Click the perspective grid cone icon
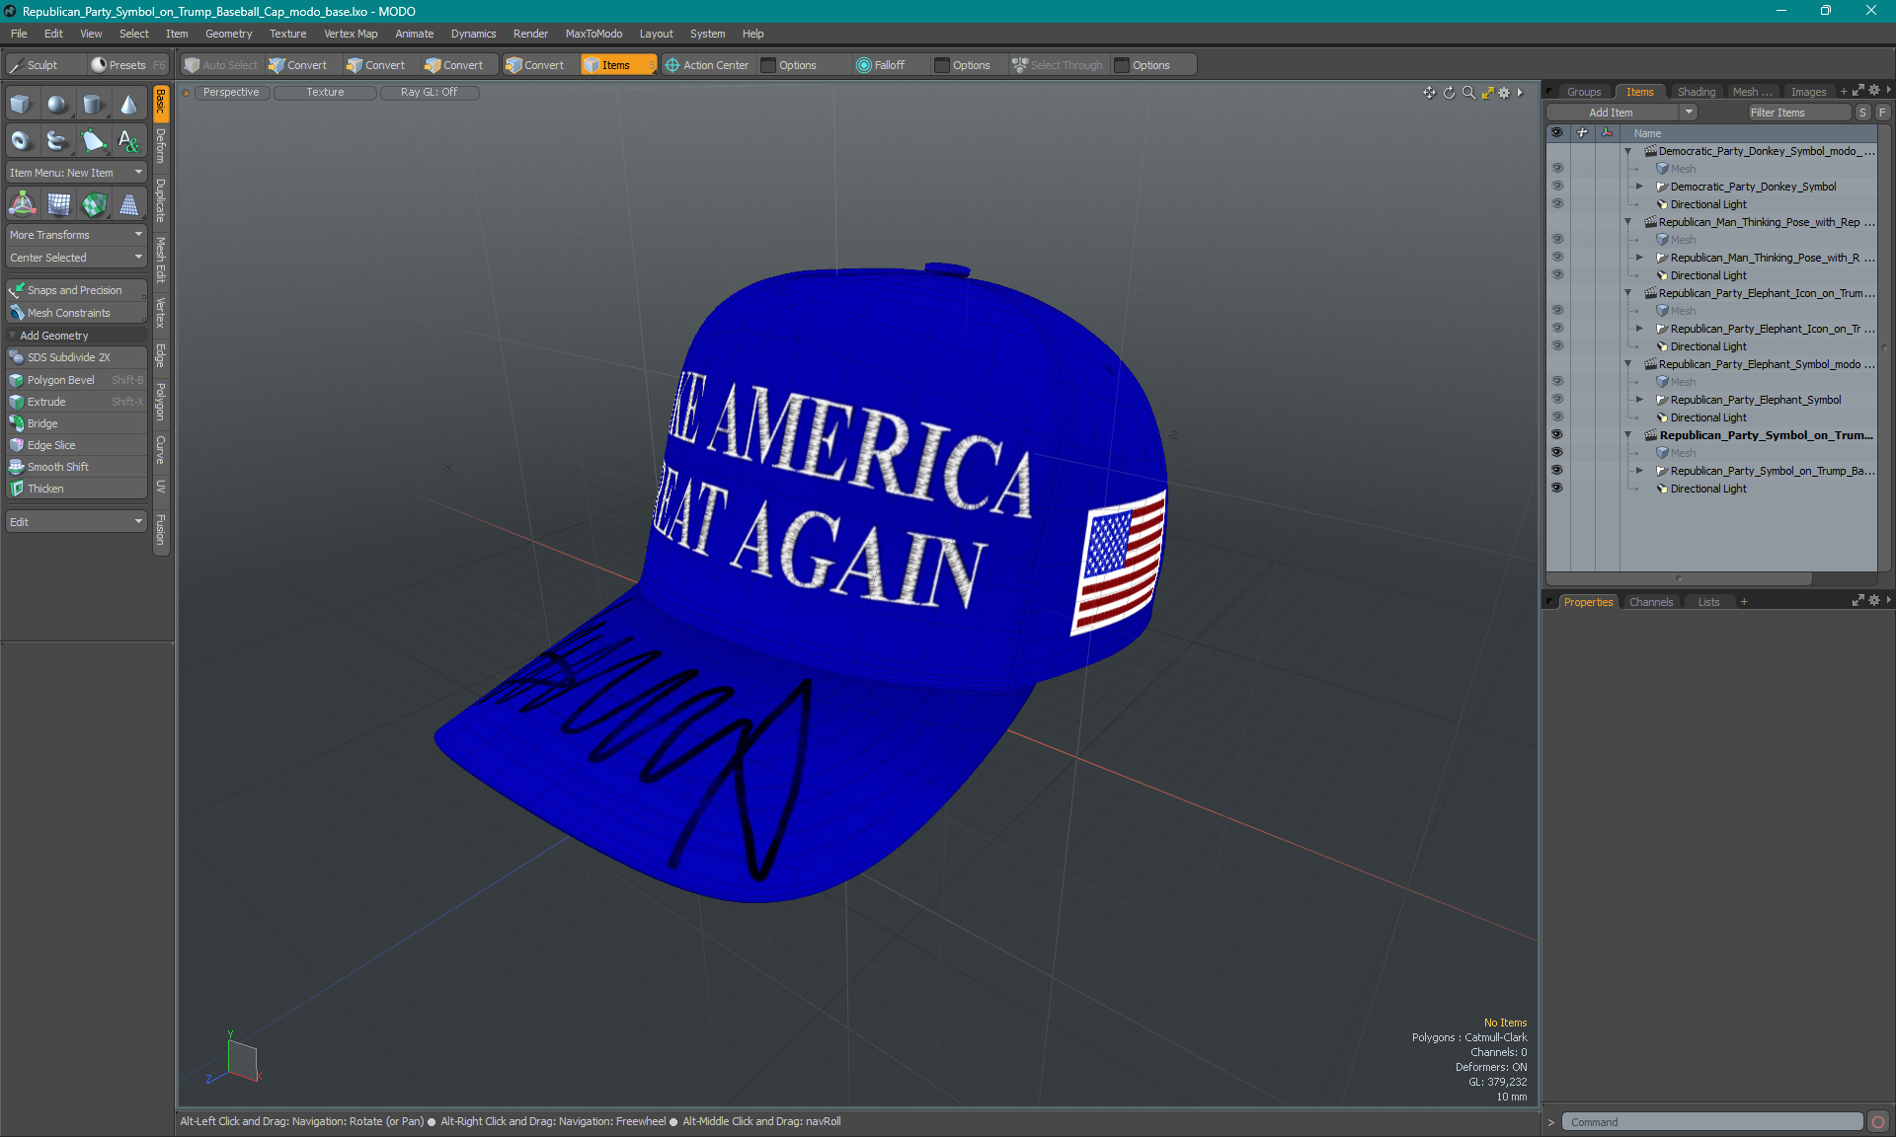Screen dimensions: 1896x1137 [x=129, y=204]
